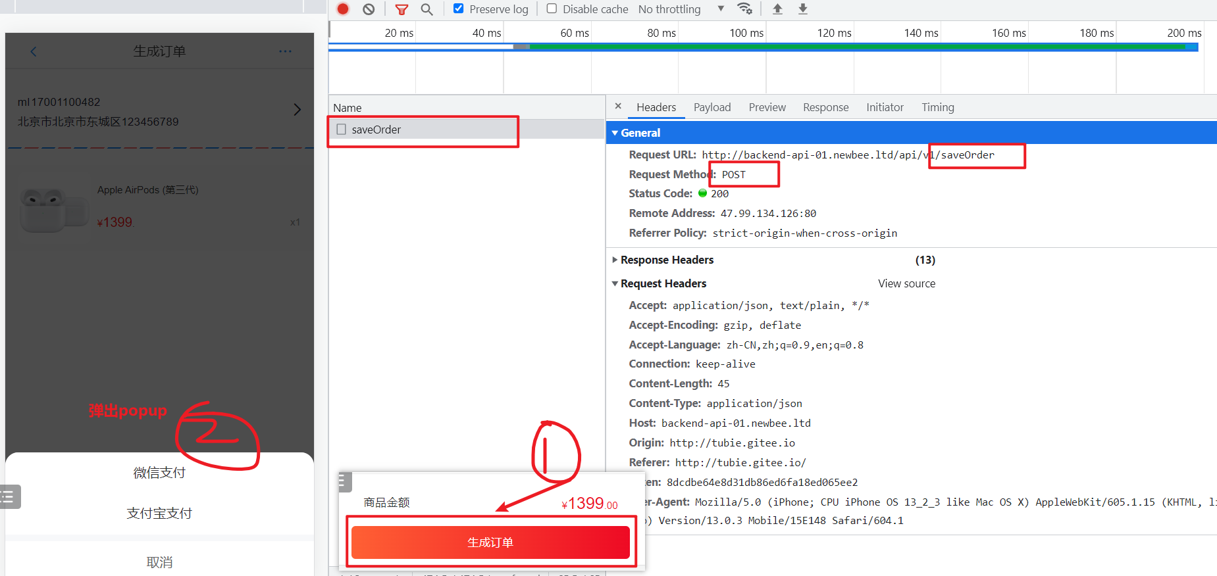Open network conditions wifi icon
Image resolution: width=1217 pixels, height=576 pixels.
pyautogui.click(x=744, y=9)
